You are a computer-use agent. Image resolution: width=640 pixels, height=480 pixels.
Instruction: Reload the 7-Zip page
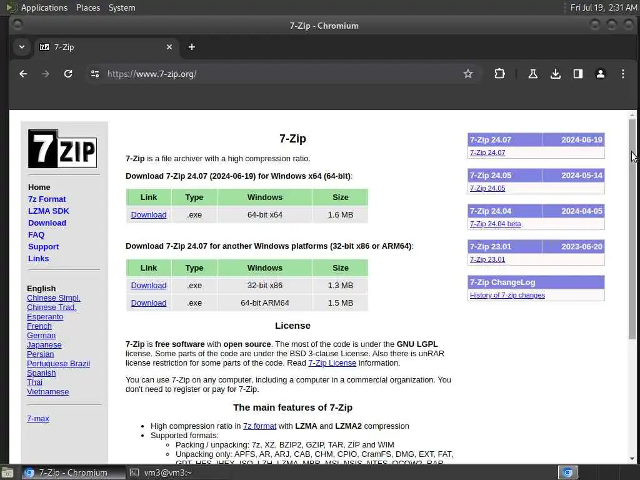tap(68, 74)
